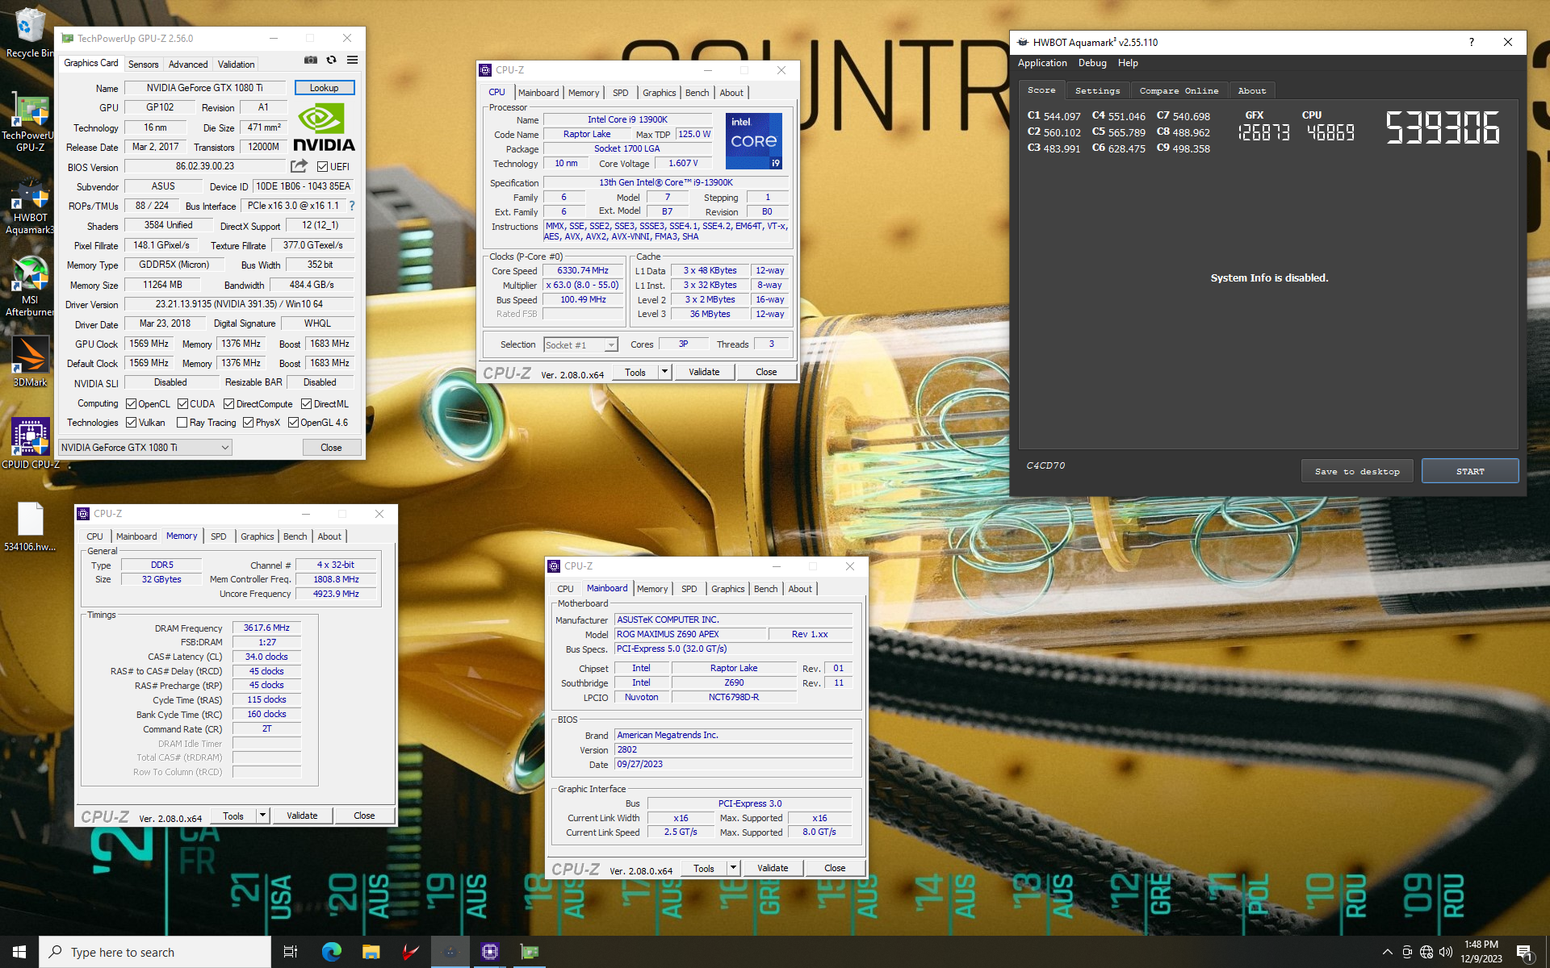Expand Tools dropdown arrow in Mainboard tab window
Screen dimensions: 1550x968
(x=733, y=868)
